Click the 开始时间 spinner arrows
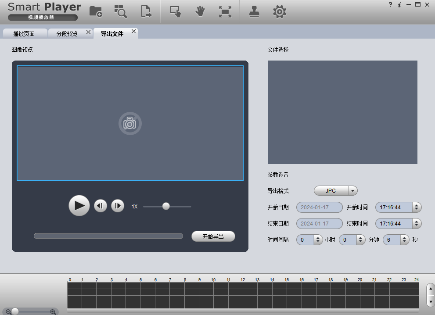Screen dimensions: 435x315 coord(417,207)
